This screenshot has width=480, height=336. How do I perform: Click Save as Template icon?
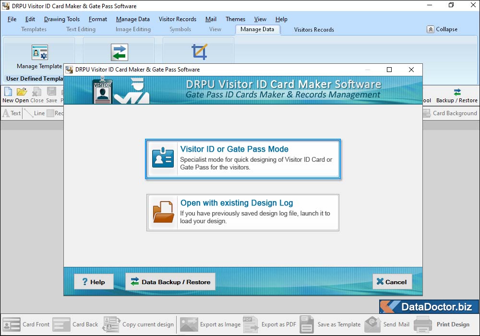coord(307,324)
